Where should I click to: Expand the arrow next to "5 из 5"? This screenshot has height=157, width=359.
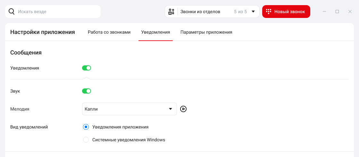[253, 12]
